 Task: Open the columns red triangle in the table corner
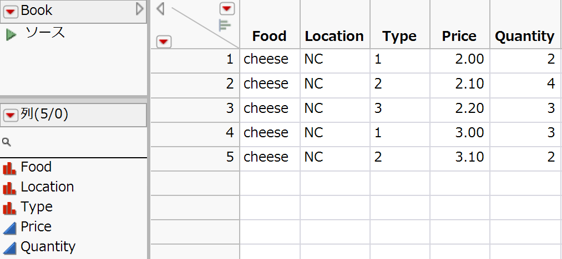click(x=227, y=8)
